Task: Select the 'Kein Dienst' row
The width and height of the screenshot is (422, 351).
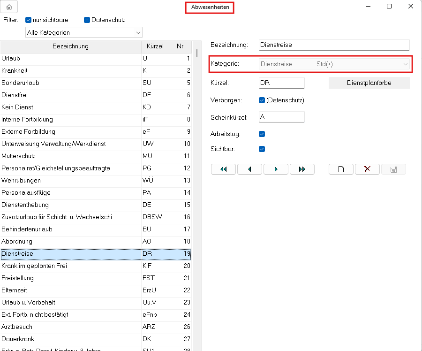Action: pos(96,107)
